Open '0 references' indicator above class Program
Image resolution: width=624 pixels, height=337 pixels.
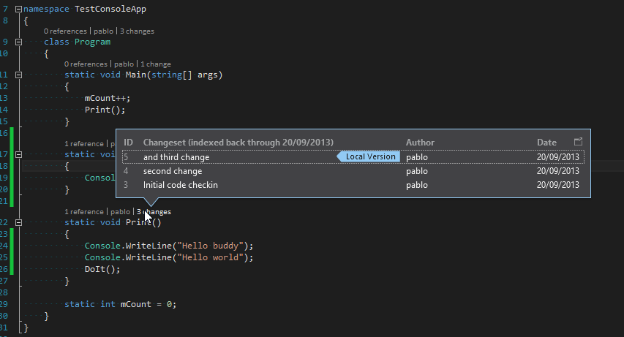65,31
